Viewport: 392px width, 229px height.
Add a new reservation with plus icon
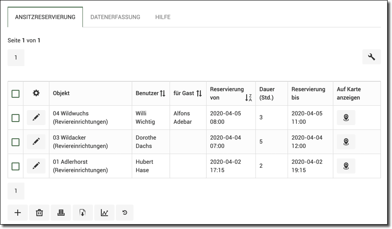[x=18, y=213]
